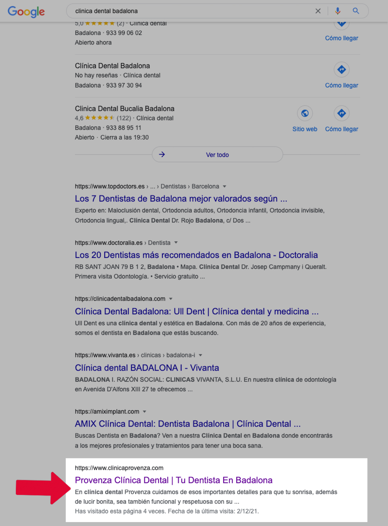Expand amiximplant.com result options arrow
388x526 pixels.
pyautogui.click(x=144, y=411)
